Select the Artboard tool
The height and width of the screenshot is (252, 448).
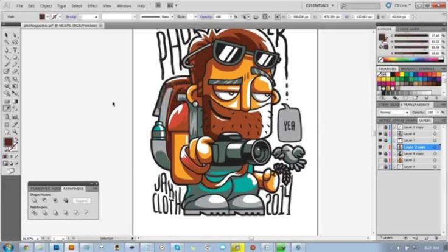[7, 125]
